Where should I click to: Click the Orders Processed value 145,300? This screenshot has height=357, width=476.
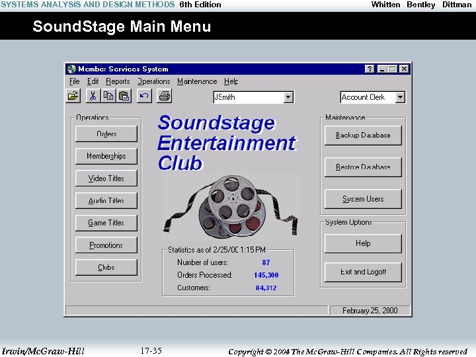[266, 275]
